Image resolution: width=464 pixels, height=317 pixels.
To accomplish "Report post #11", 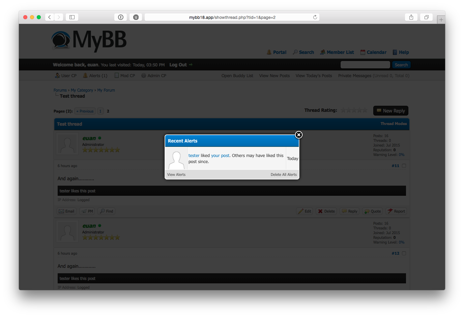I will [x=396, y=211].
